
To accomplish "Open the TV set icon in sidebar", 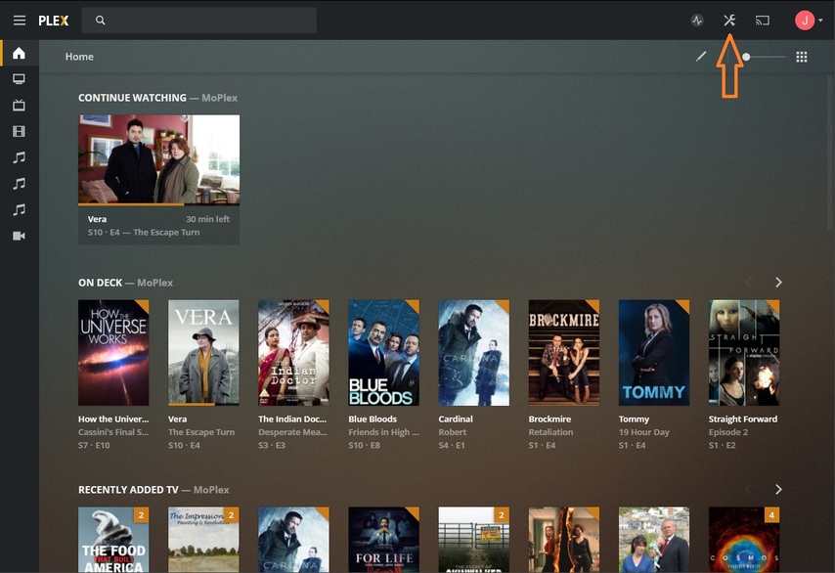I will pos(20,105).
